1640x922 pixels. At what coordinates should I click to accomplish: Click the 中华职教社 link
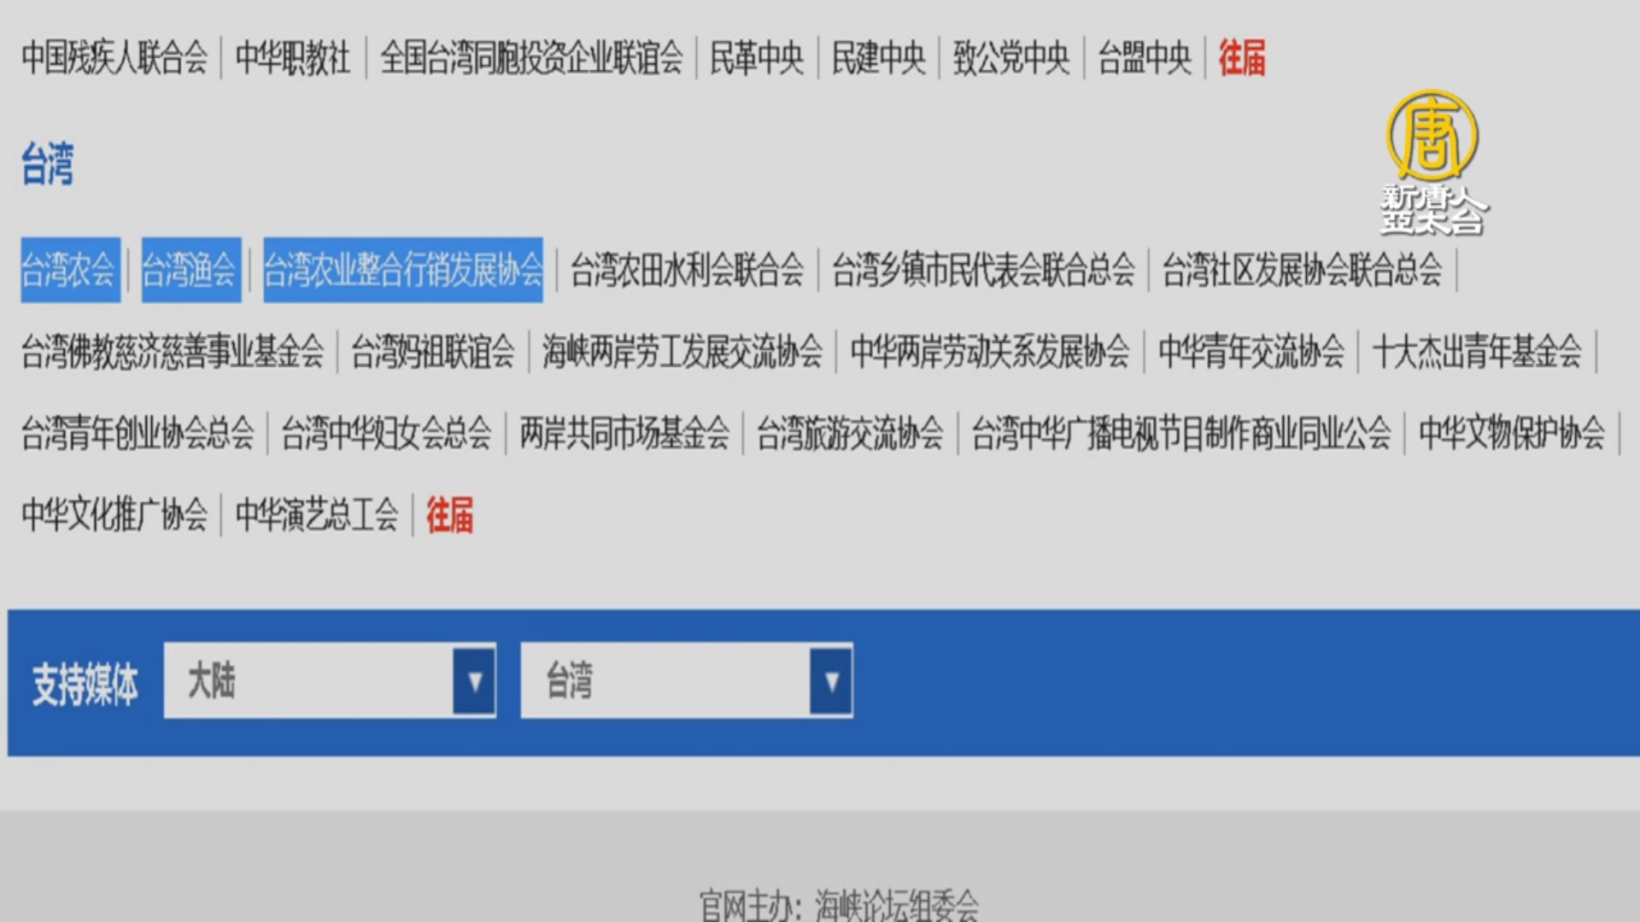click(x=293, y=58)
